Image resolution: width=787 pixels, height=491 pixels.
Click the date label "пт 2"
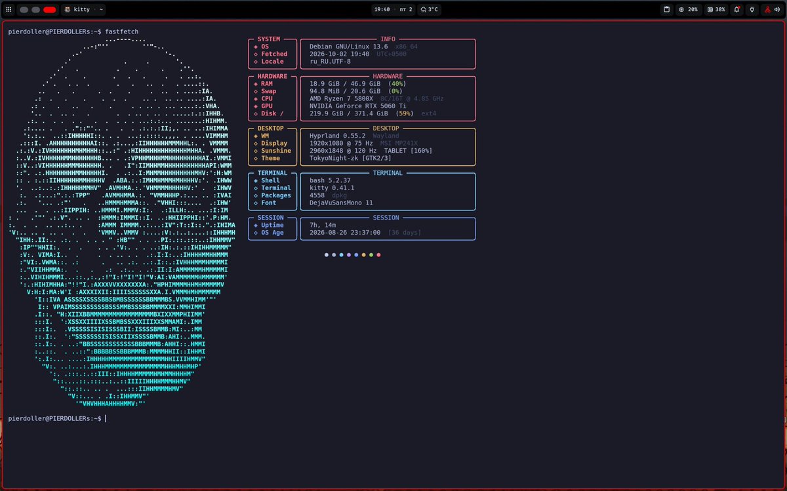click(405, 9)
